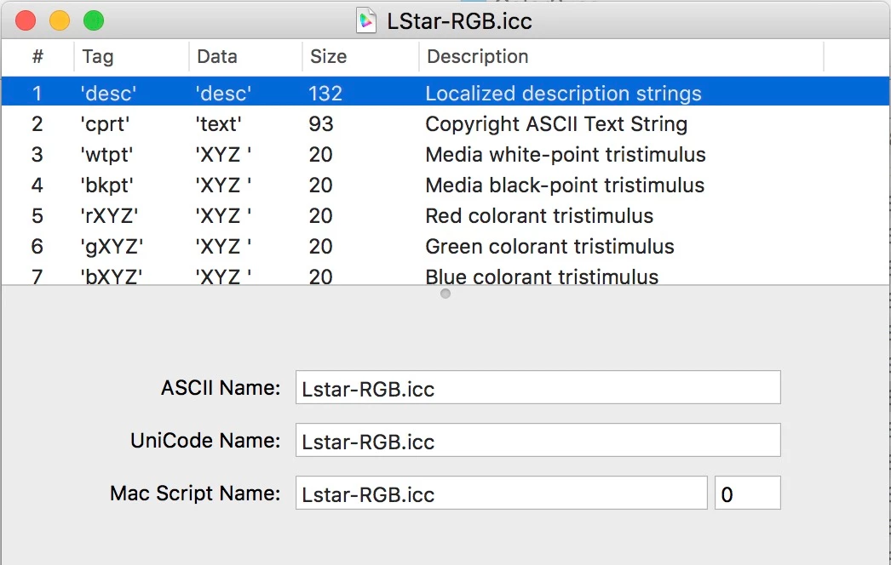This screenshot has height=565, width=891.
Task: Click the Mac Script Name text field
Action: tap(501, 494)
